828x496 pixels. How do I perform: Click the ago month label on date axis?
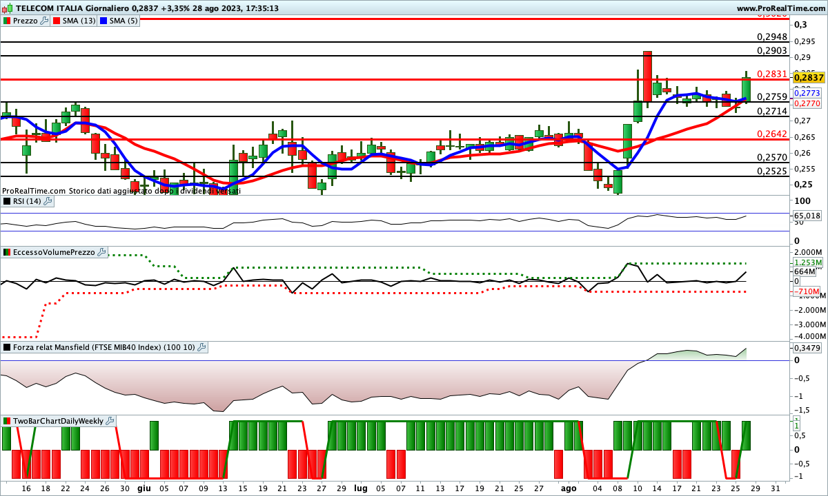point(569,488)
